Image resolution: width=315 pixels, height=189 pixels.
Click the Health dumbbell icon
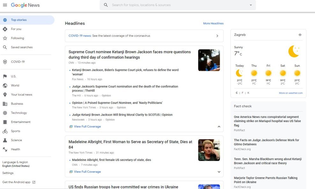tap(5, 149)
